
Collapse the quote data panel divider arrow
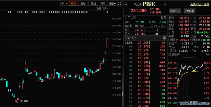pos(189,57)
